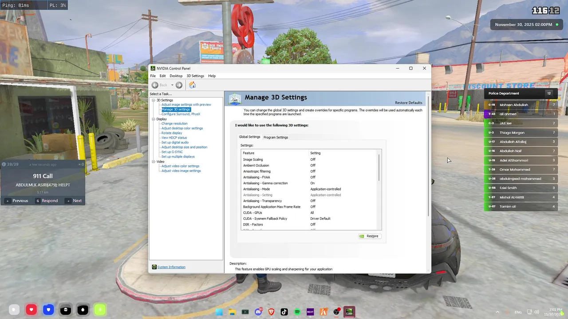The image size is (568, 319).
Task: Collapse the Display tree node
Action: click(154, 119)
